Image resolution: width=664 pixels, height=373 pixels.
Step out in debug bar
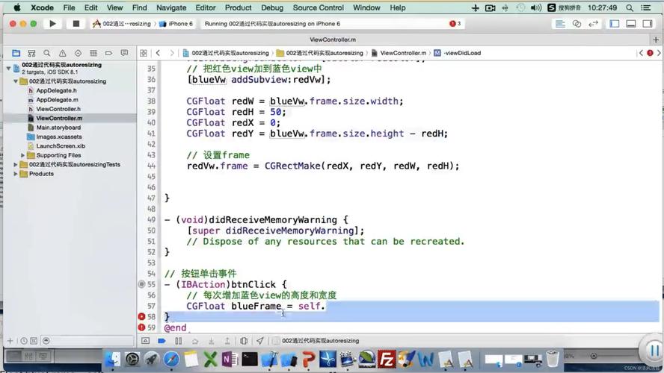(227, 340)
